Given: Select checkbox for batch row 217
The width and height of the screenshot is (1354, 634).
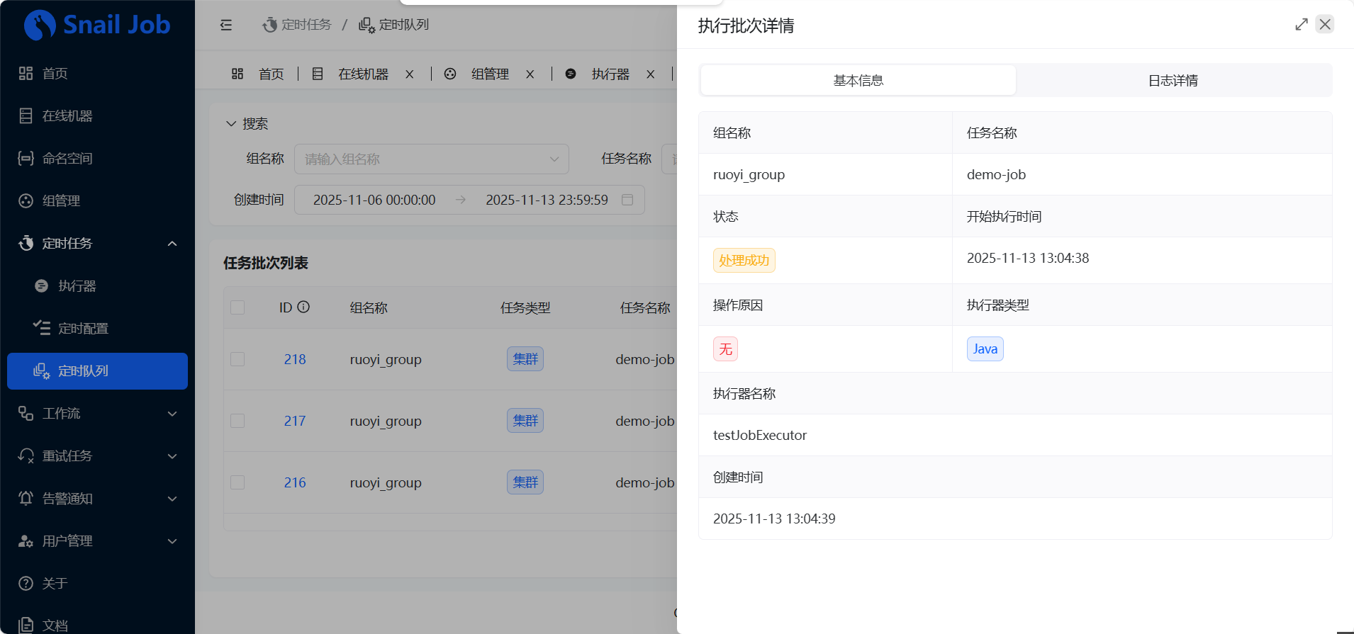Looking at the screenshot, I should click(x=237, y=421).
